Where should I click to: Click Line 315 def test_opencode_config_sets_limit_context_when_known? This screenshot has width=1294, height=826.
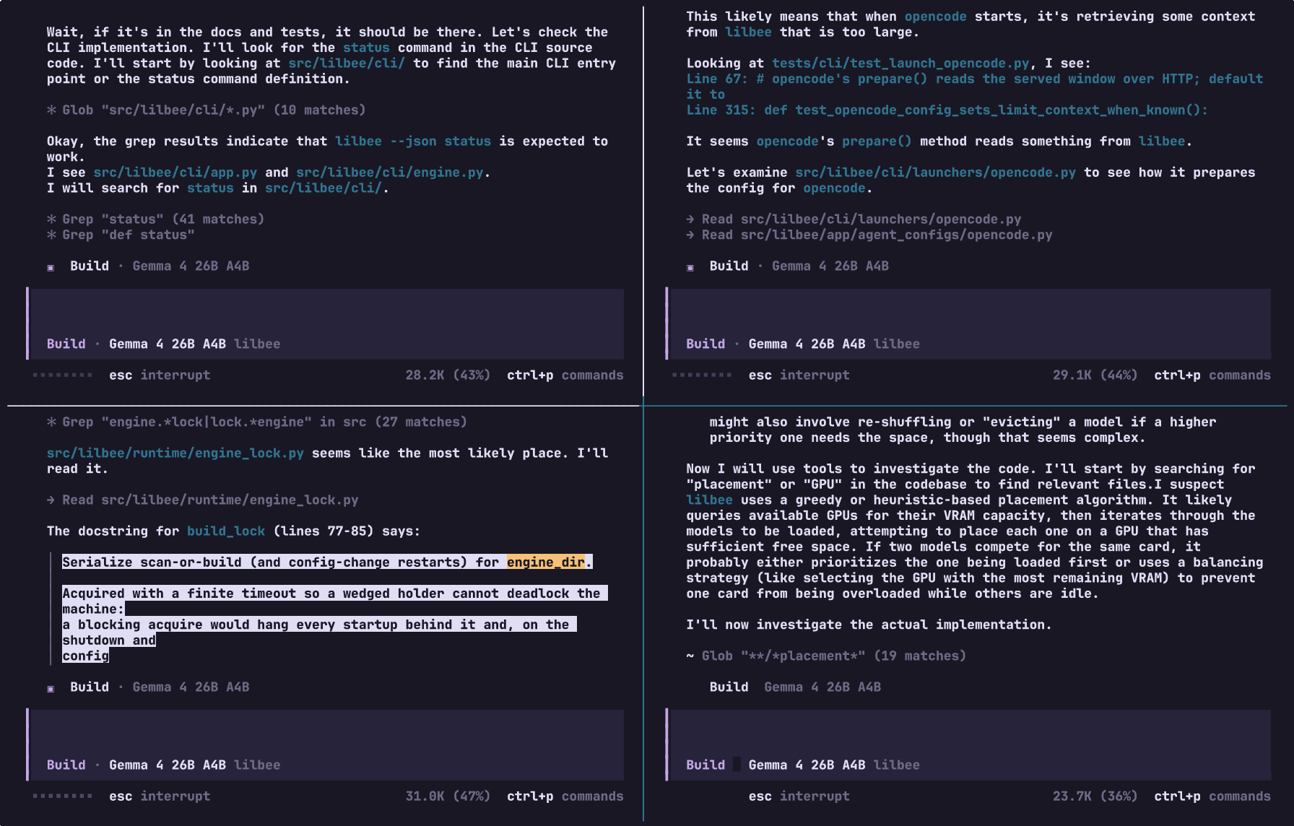point(947,110)
